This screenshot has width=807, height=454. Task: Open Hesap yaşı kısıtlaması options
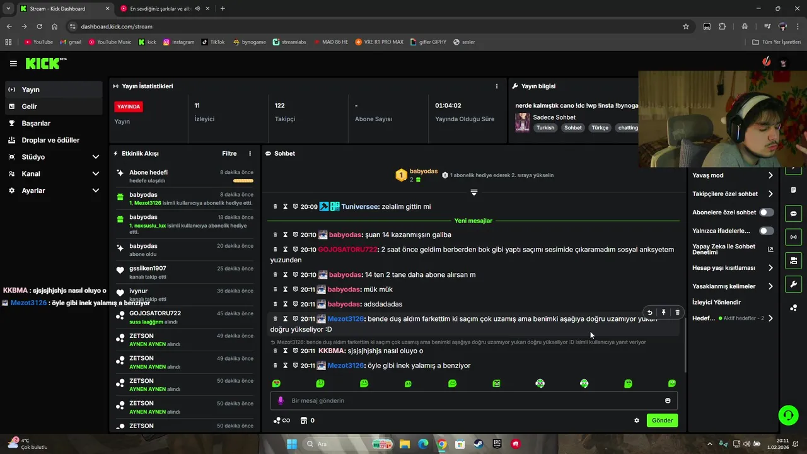[770, 268]
